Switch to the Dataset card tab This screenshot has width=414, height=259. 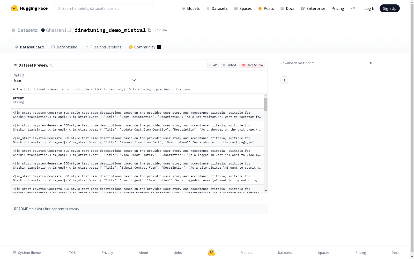click(29, 47)
